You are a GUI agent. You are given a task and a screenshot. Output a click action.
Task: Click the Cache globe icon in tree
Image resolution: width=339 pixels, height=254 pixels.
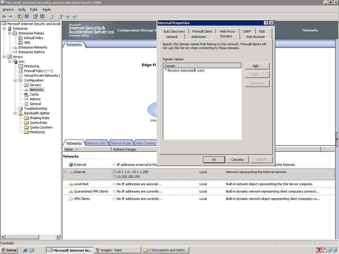click(26, 94)
